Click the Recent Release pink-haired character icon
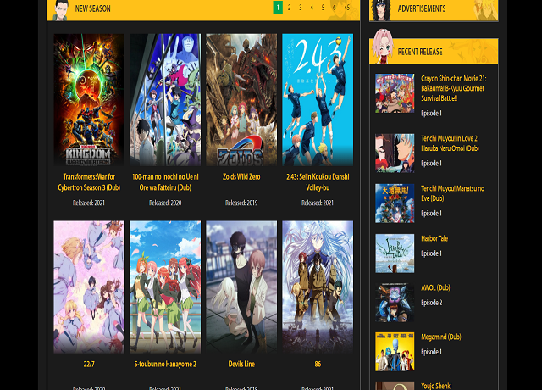542x390 pixels. pyautogui.click(x=382, y=50)
